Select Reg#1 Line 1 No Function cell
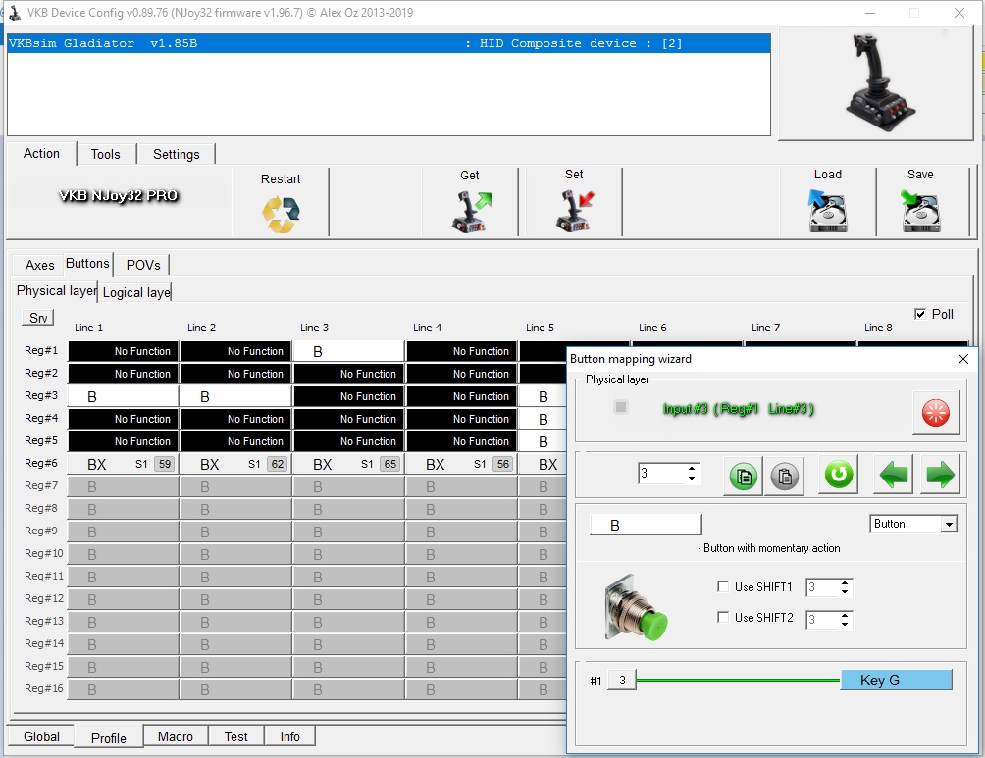 pos(124,351)
